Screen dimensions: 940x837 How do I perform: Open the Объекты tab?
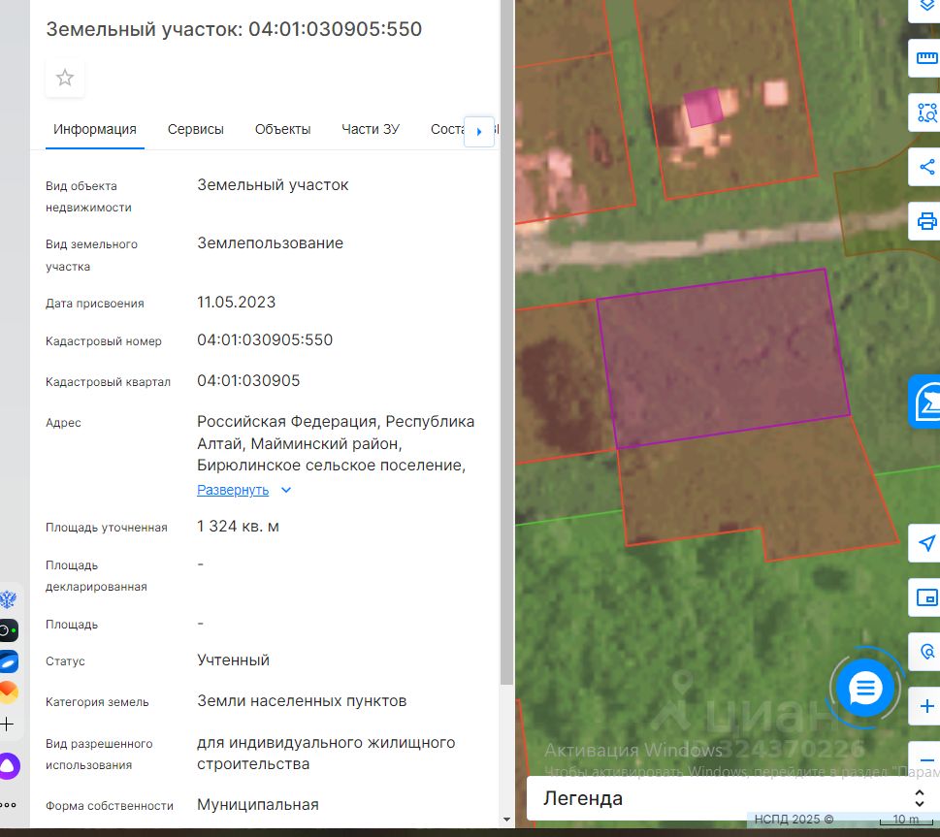tap(283, 130)
